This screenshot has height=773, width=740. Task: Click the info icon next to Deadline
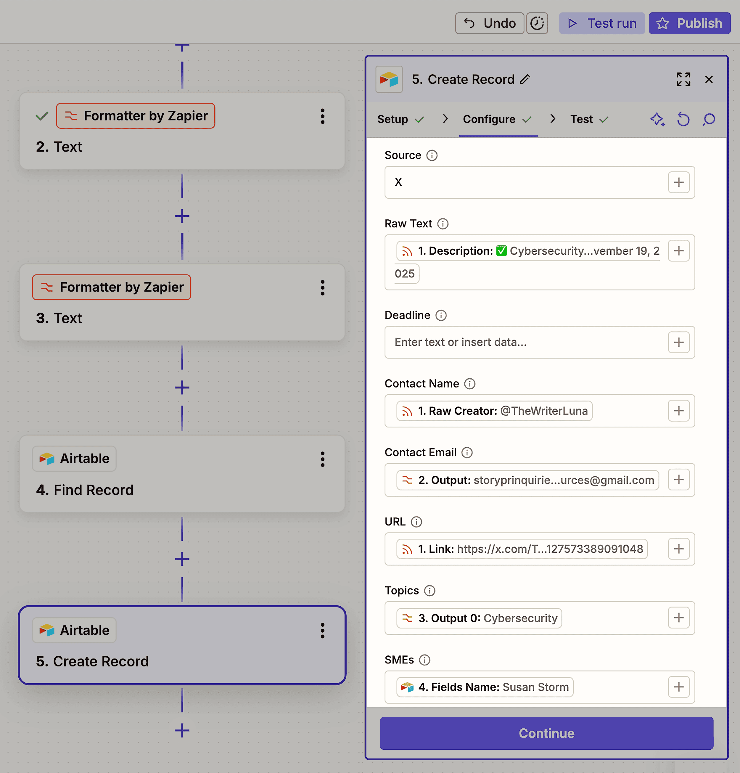point(441,315)
